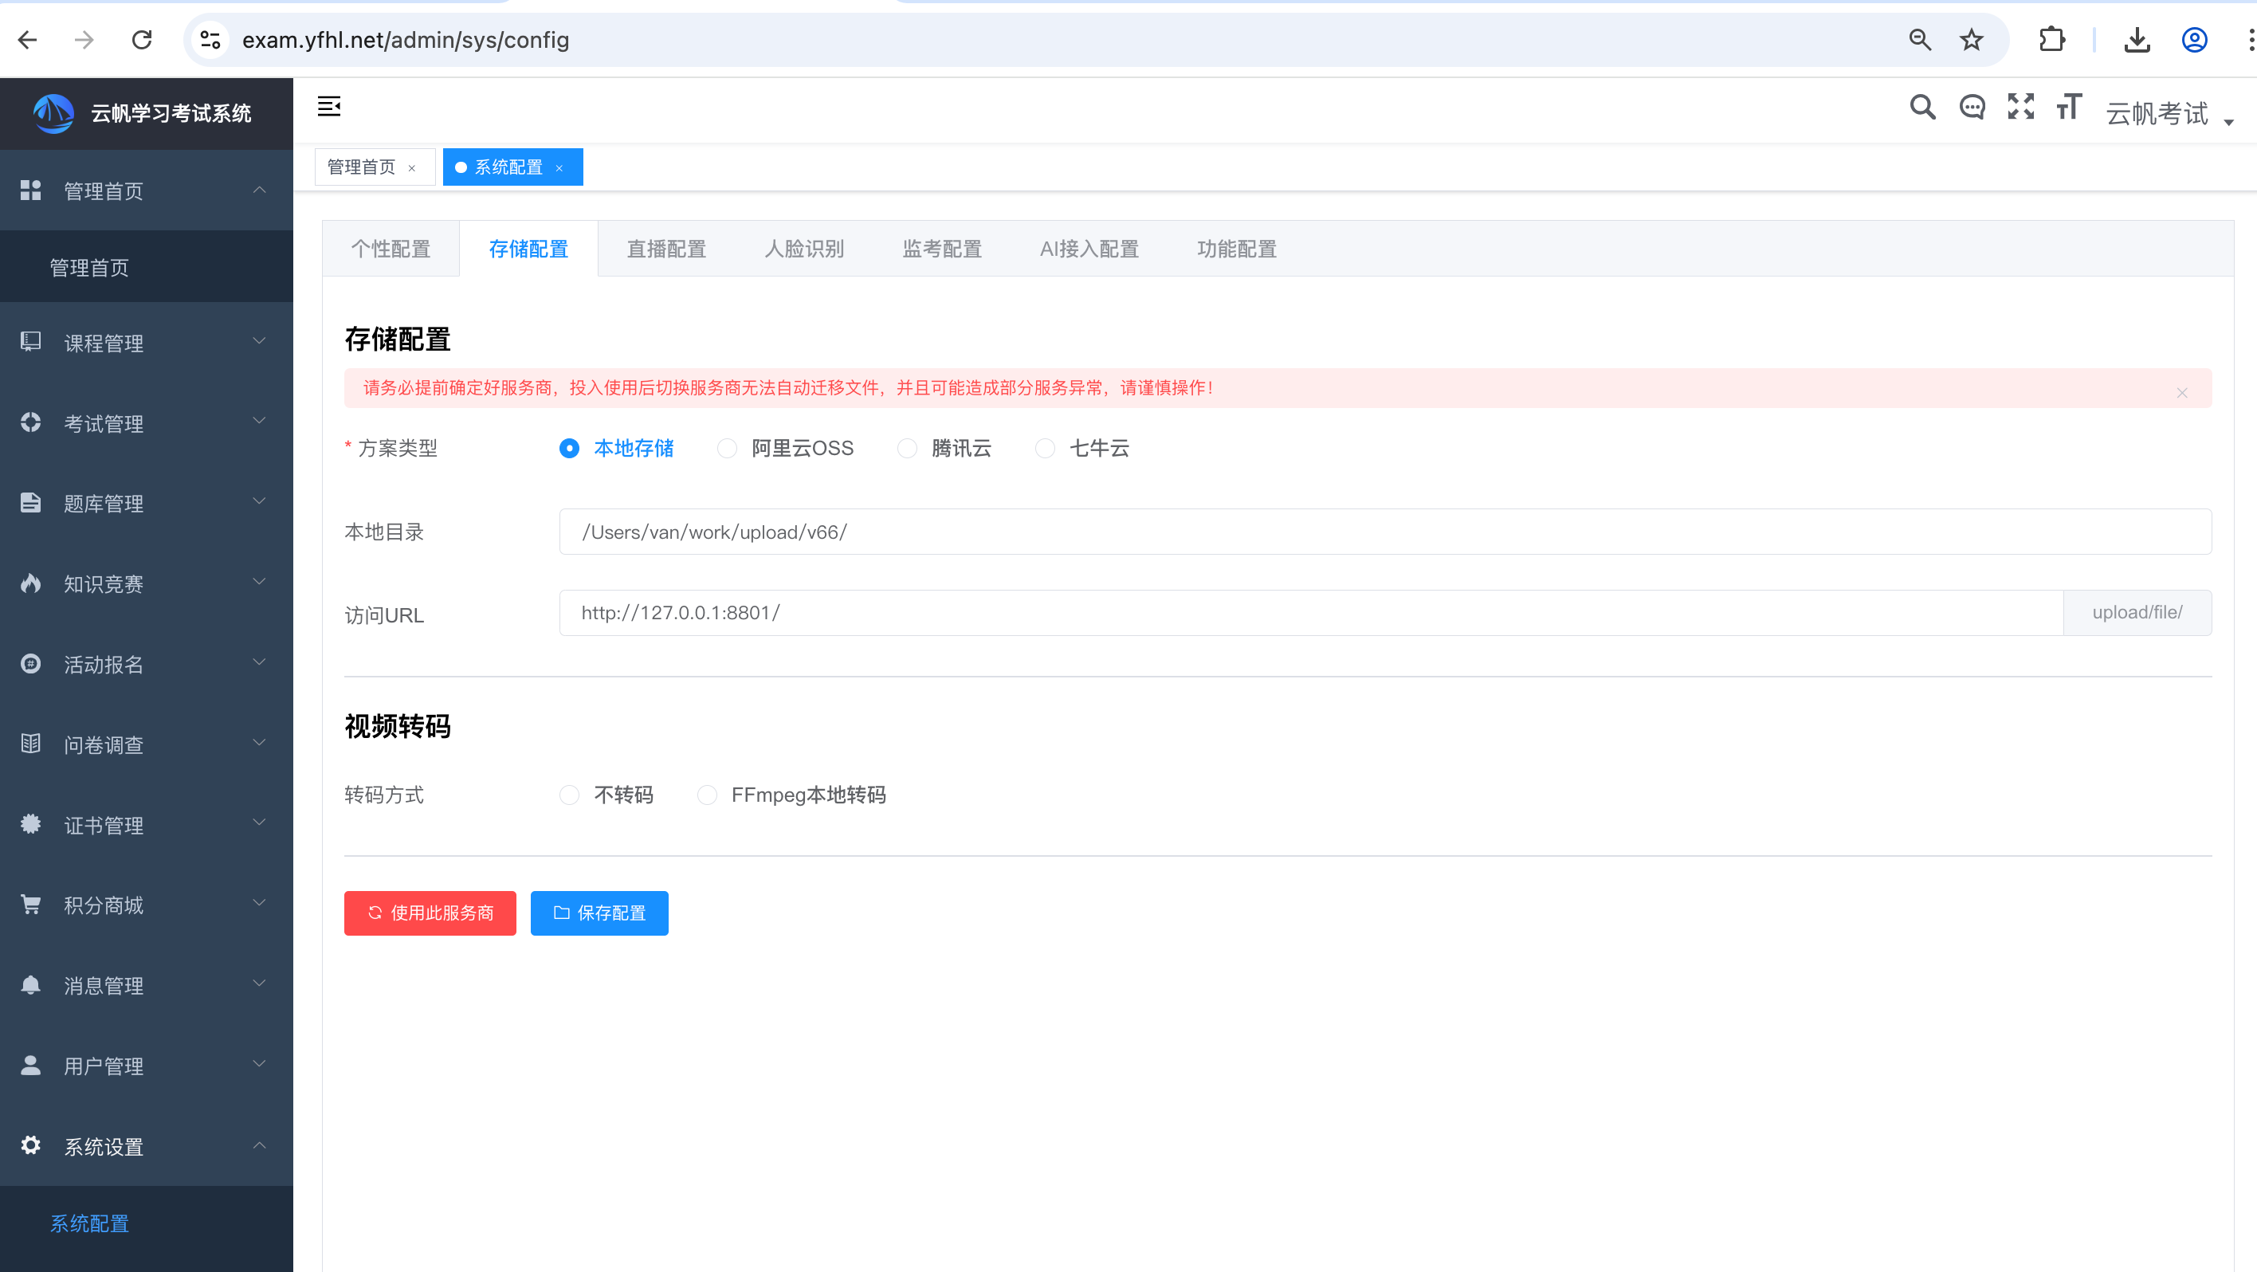Open the chat message icon in the header
The image size is (2257, 1272).
(1972, 107)
